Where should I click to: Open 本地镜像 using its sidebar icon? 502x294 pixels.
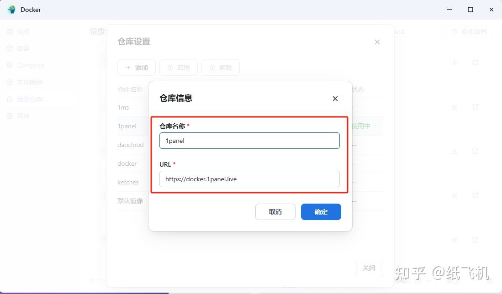click(9, 82)
